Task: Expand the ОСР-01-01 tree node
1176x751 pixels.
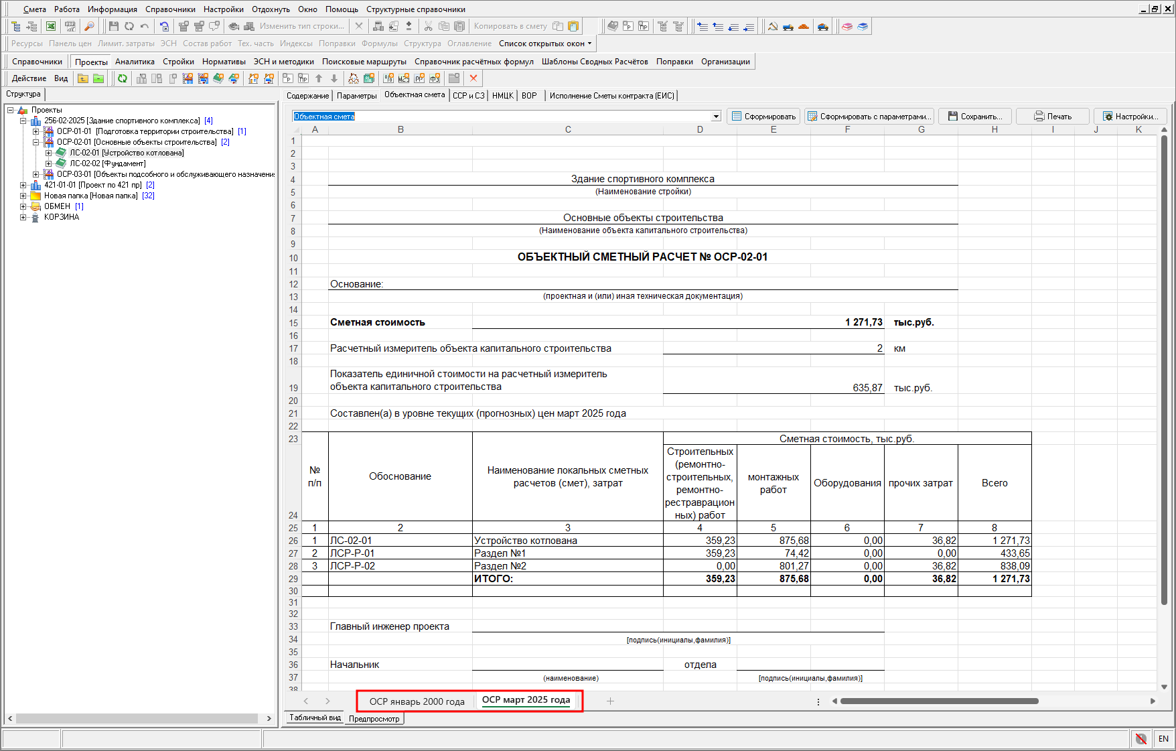Action: pos(36,131)
